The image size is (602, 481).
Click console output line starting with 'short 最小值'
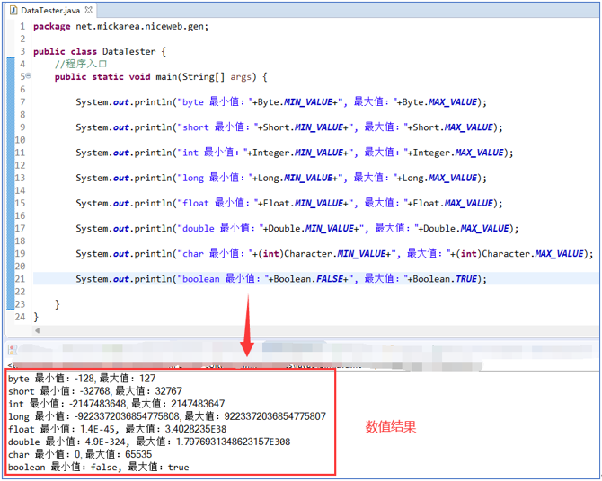click(x=95, y=391)
